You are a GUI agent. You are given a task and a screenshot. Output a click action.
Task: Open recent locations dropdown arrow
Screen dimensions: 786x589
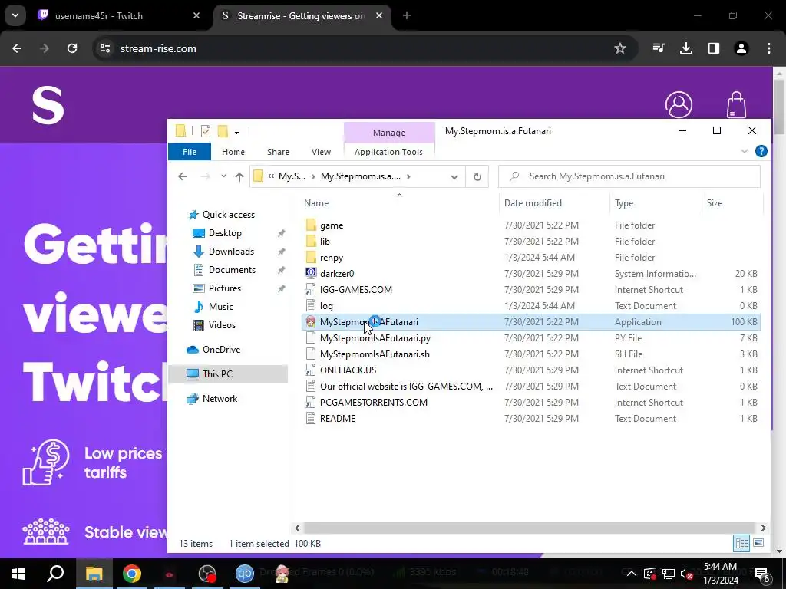(223, 176)
